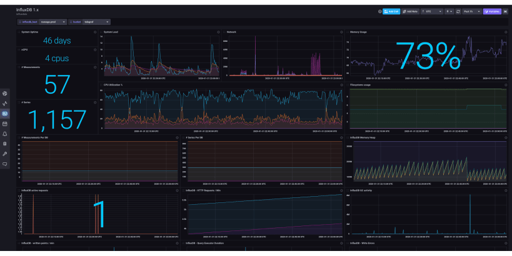
Task: Click the Settings wrench icon in the sidebar
Action: point(5,154)
